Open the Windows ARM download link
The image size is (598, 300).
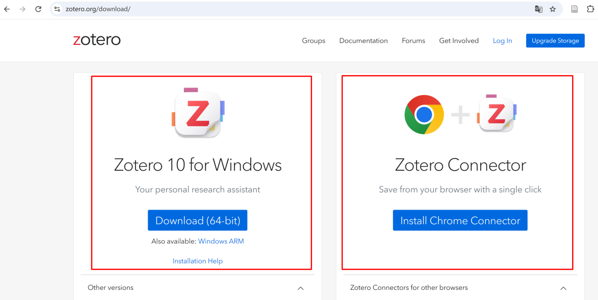tap(221, 241)
